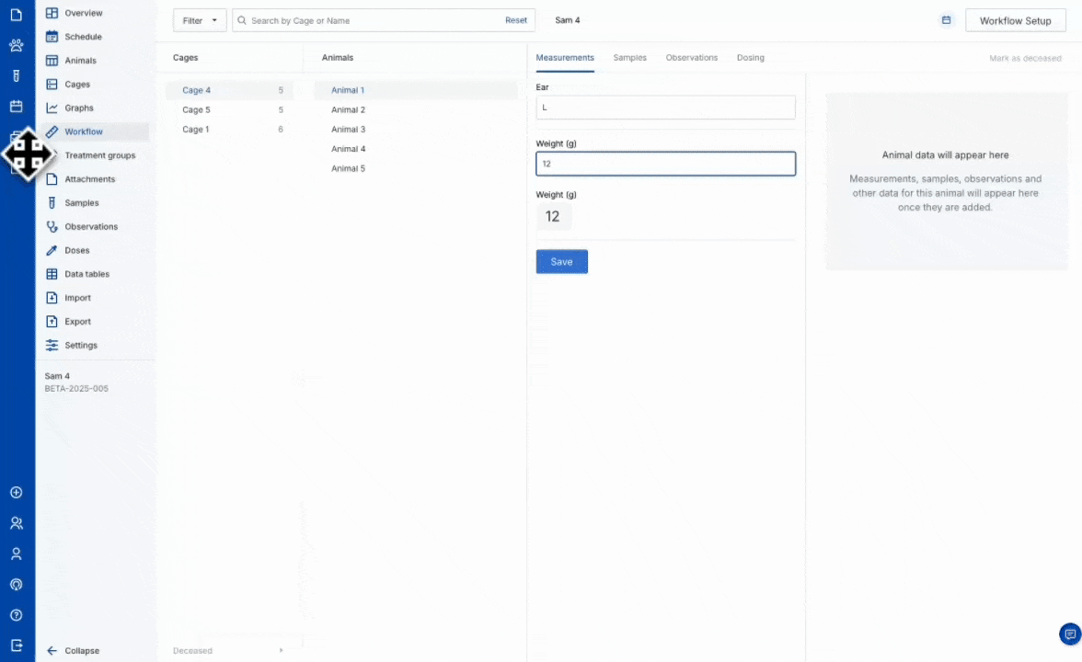Click the plus circle add icon
1082x662 pixels.
16,493
